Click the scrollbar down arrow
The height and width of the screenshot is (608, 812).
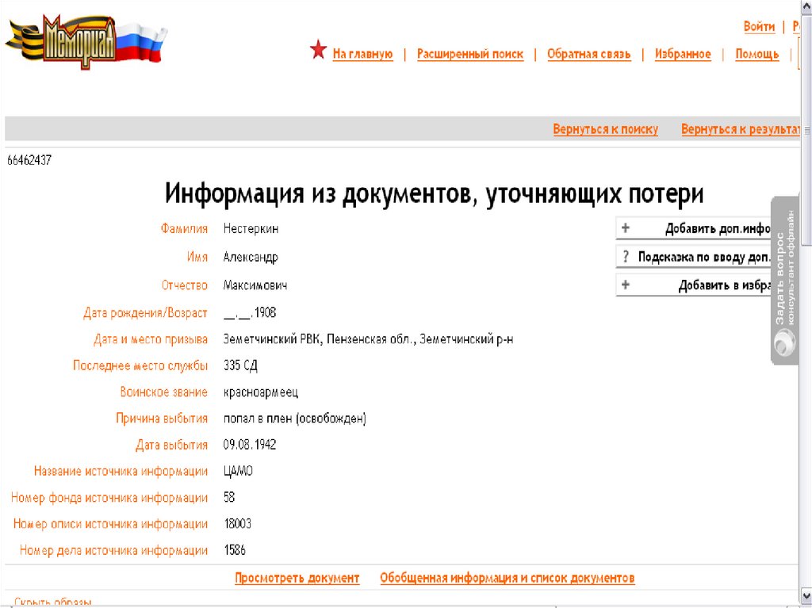point(806,595)
